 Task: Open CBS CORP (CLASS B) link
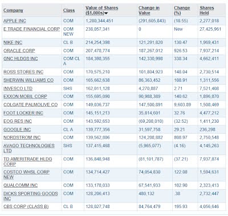(26, 206)
